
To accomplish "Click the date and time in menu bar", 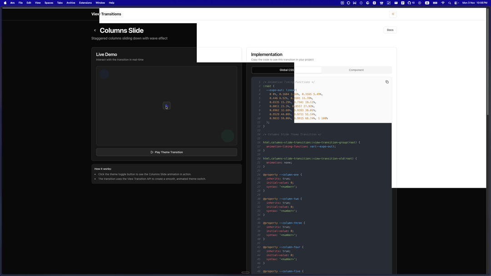I will pos(475,3).
